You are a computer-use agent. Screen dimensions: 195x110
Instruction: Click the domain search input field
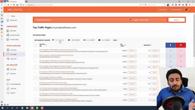click(x=81, y=20)
